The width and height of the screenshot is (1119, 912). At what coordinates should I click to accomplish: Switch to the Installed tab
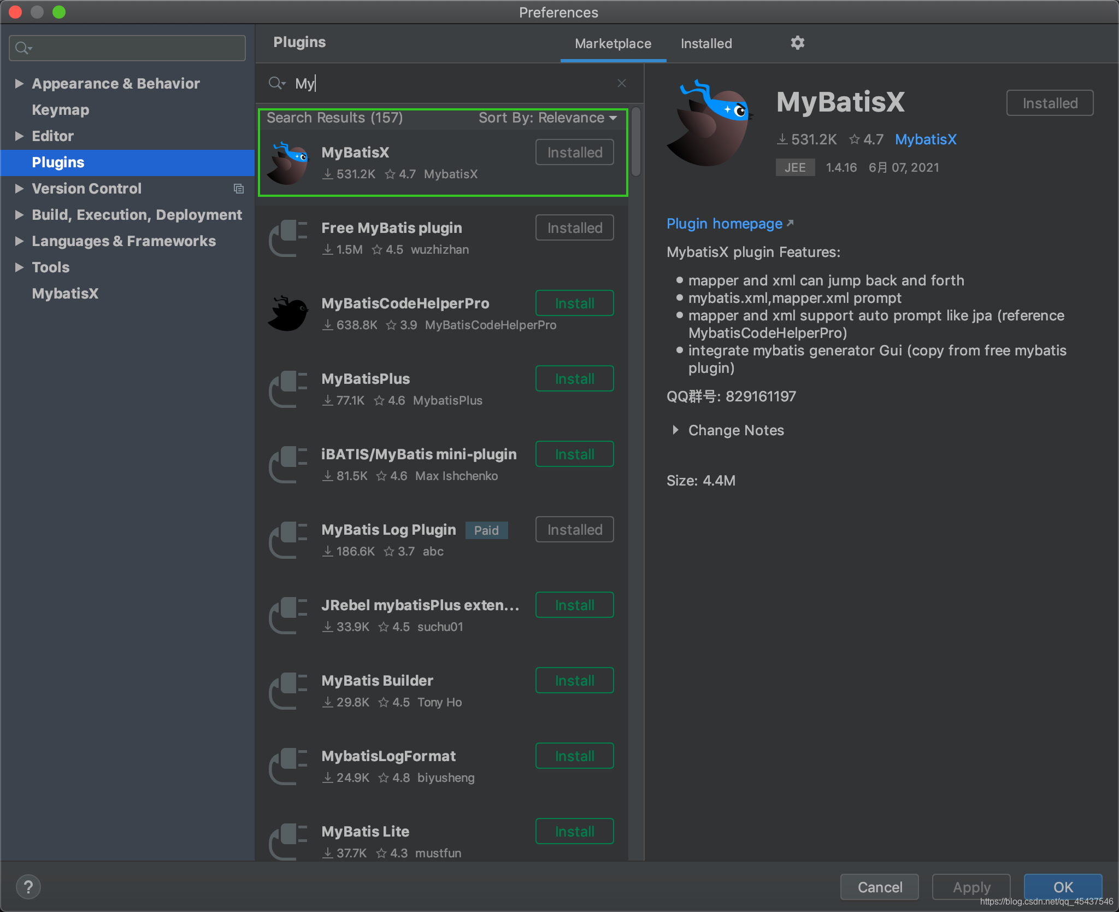pos(706,44)
